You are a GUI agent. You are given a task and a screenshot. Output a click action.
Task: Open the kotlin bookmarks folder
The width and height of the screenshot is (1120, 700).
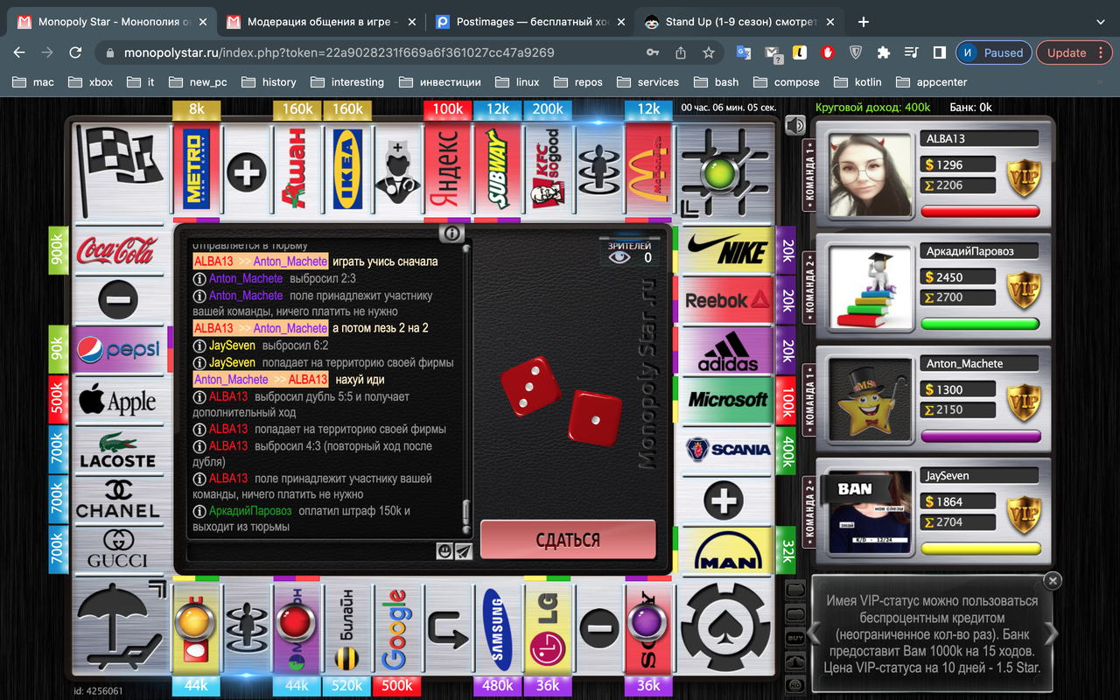(x=857, y=81)
